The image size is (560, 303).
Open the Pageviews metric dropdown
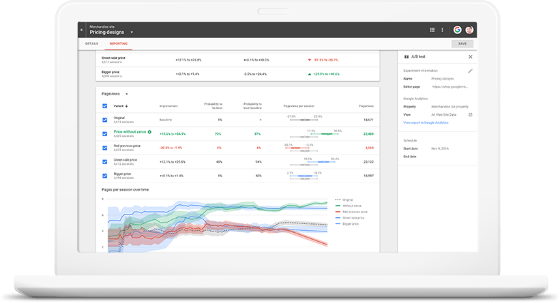126,93
